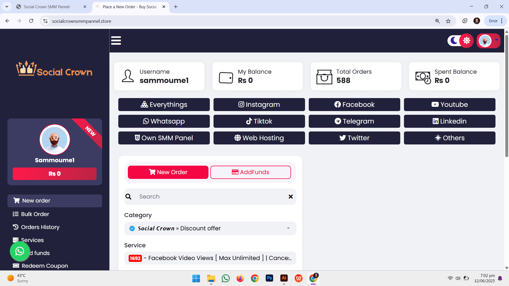Open Web Hosting category
Image resolution: width=509 pixels, height=286 pixels.
click(259, 138)
